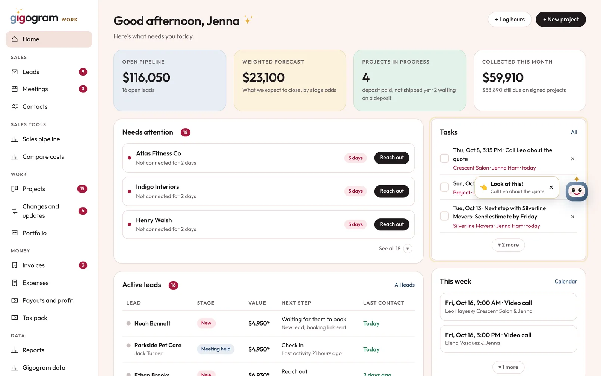Dismiss the Call Leo about the quote task

click(x=572, y=159)
